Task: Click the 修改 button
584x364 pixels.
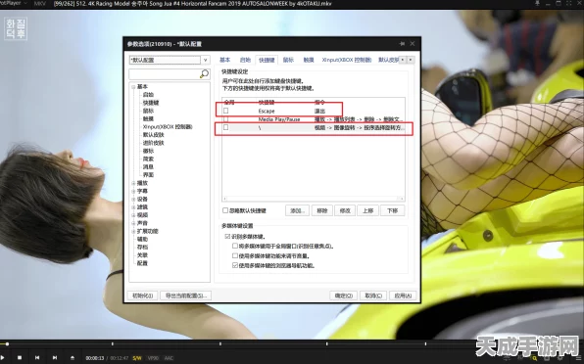Action: click(x=345, y=210)
